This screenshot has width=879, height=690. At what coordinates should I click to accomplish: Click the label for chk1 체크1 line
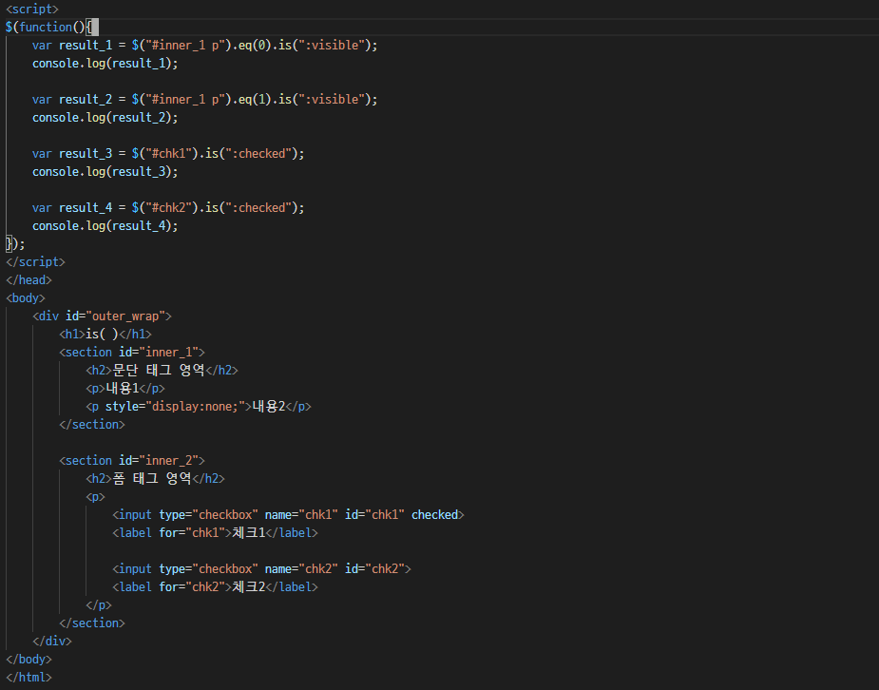pos(216,532)
